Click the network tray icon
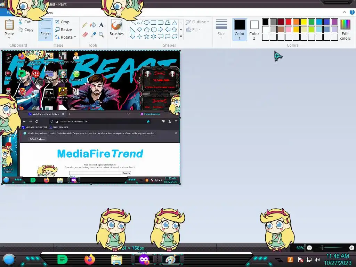The width and height of the screenshot is (356, 267). tap(309, 259)
